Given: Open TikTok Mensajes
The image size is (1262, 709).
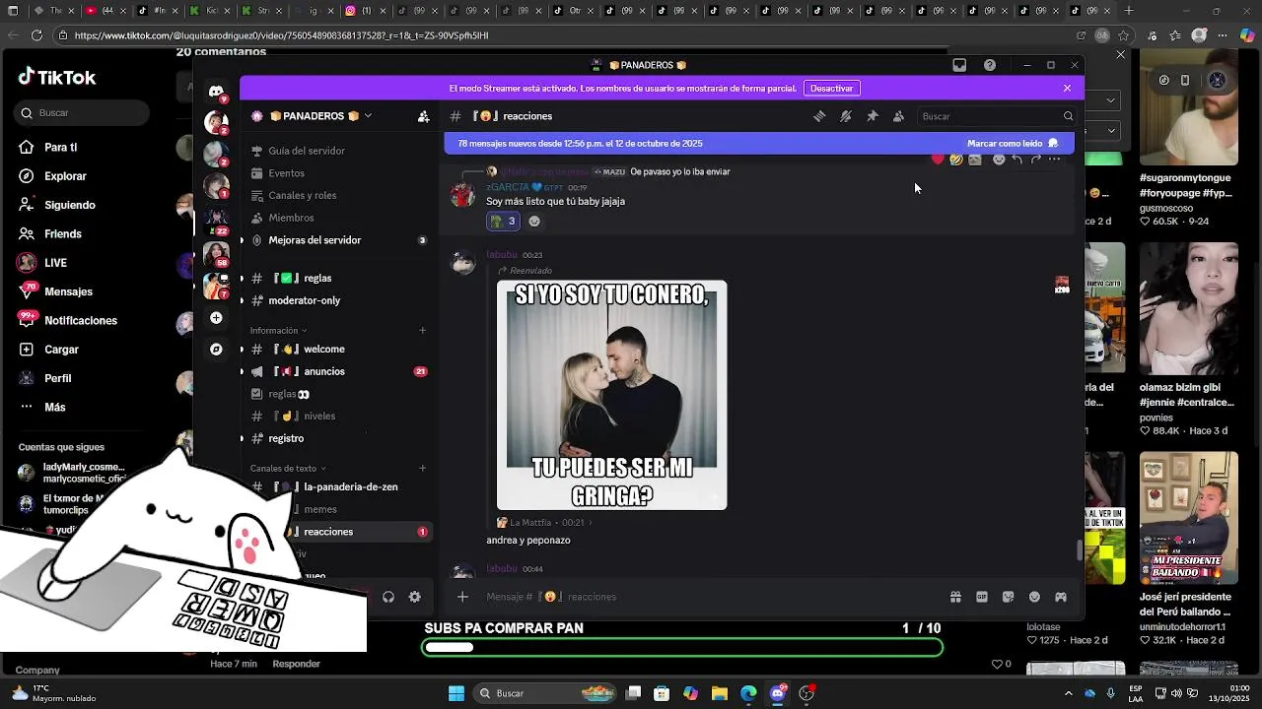Looking at the screenshot, I should point(68,291).
